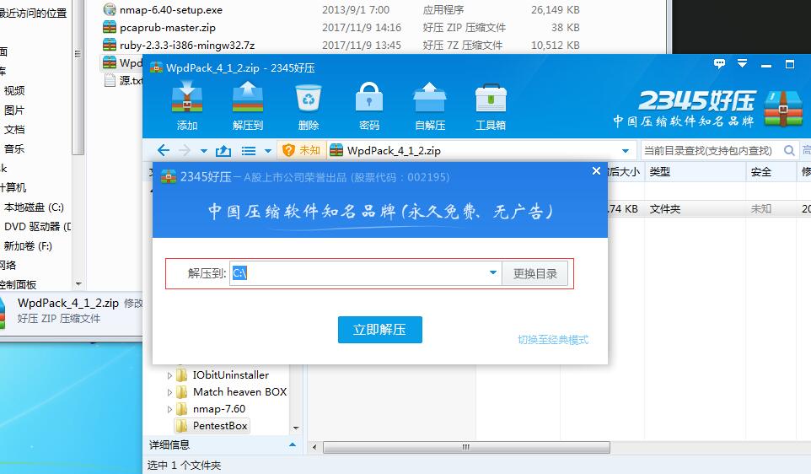811x474 pixels.
Task: Click the 未知 security shield badge
Action: (x=301, y=150)
